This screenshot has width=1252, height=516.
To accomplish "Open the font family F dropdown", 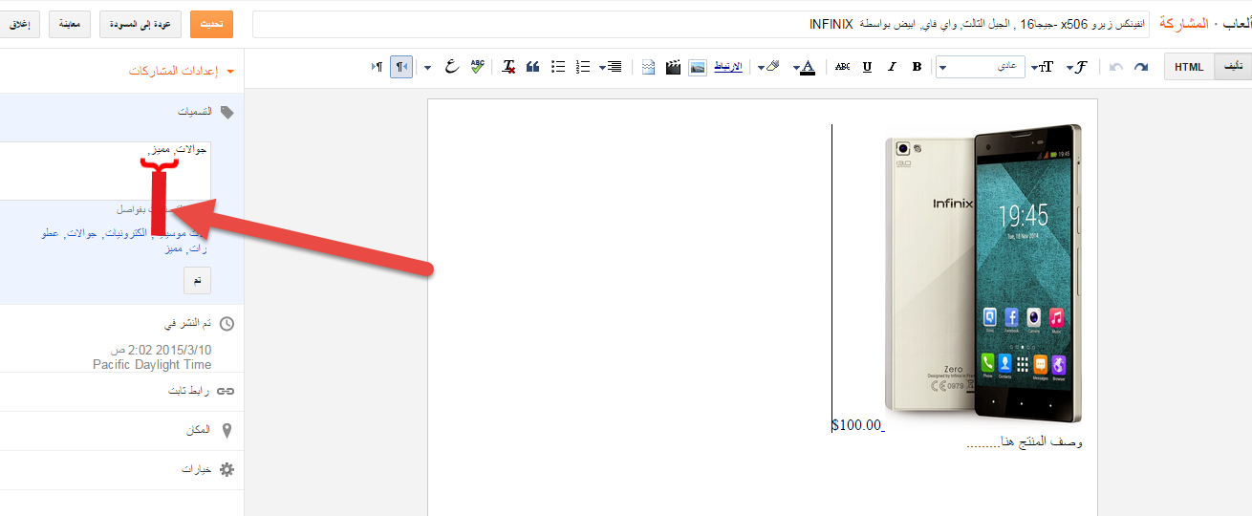I will [1078, 67].
